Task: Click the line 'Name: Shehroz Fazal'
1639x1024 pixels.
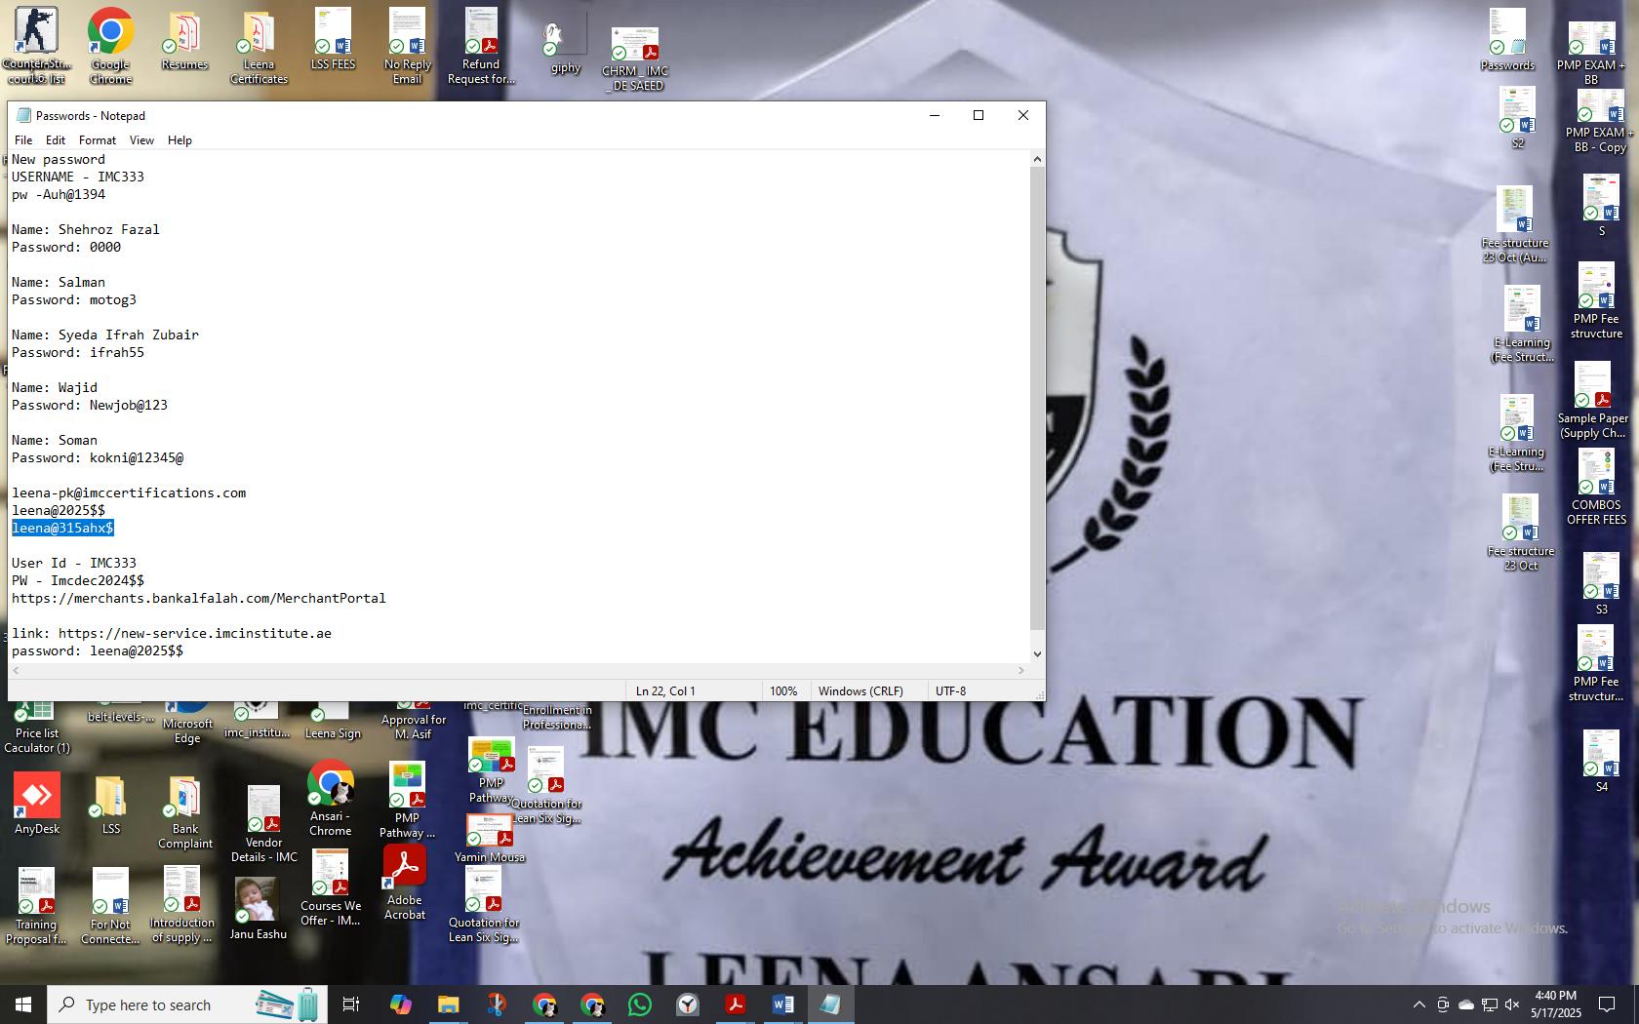Action: coord(86,229)
